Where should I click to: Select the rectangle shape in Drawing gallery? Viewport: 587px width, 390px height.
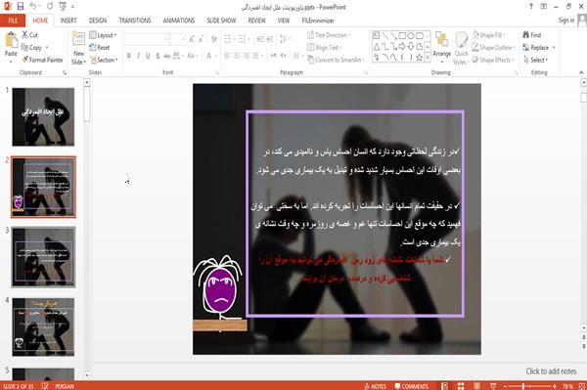pos(402,36)
